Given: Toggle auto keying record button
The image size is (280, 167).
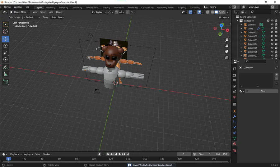Looking at the screenshot, I should [x=100, y=154].
